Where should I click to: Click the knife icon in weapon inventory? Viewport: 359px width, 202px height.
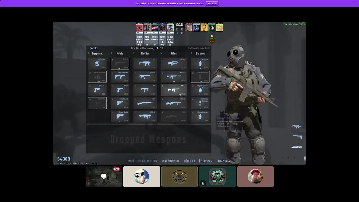[x=296, y=147]
